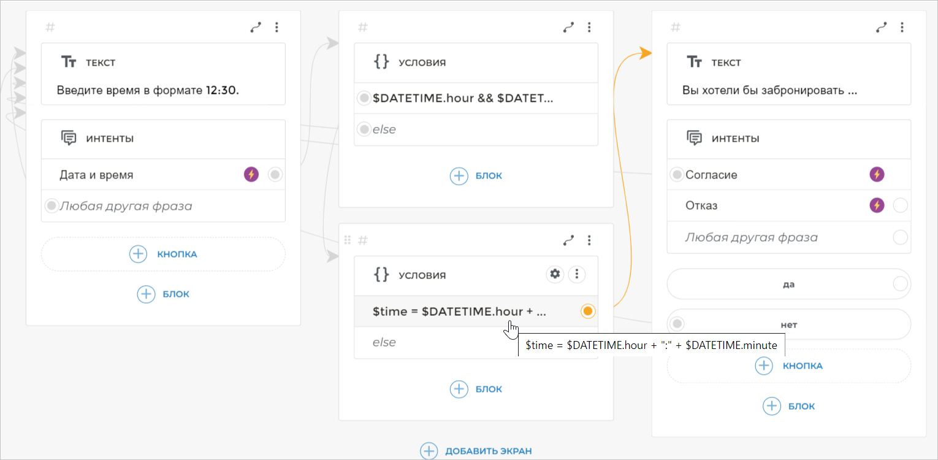Select connector circle on the да button
The width and height of the screenshot is (938, 460).
[x=900, y=284]
